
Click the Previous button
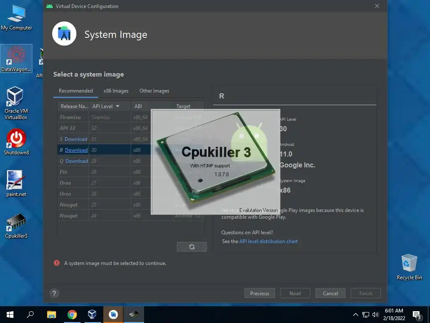coord(260,293)
